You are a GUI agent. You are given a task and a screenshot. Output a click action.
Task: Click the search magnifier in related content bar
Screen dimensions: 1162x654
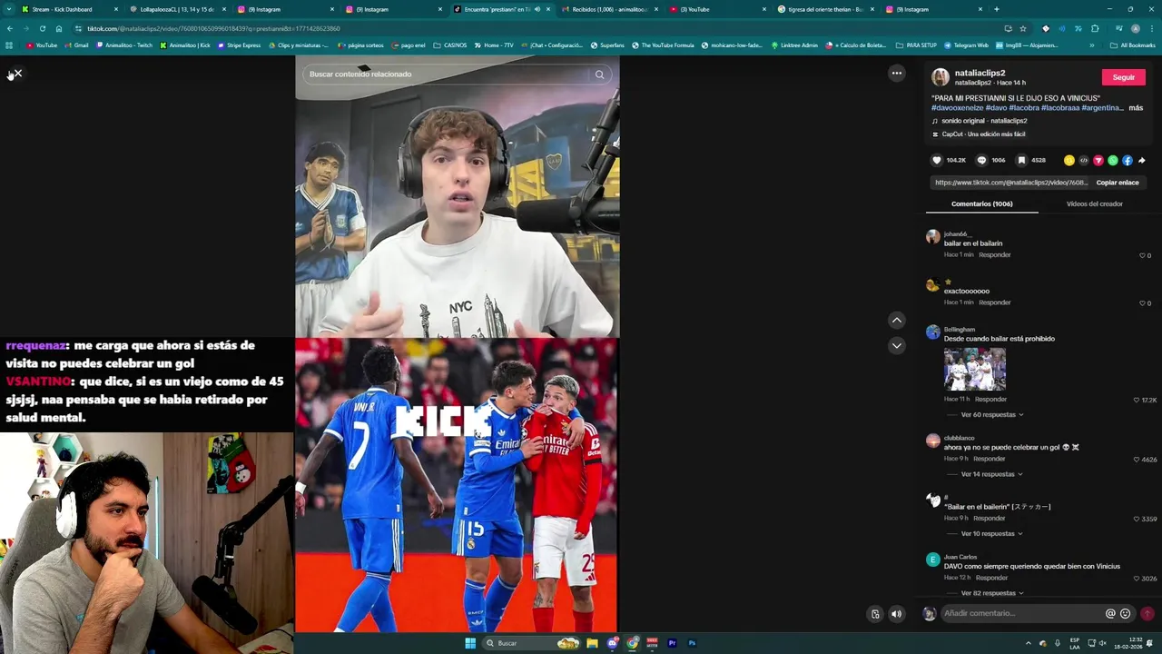599,74
